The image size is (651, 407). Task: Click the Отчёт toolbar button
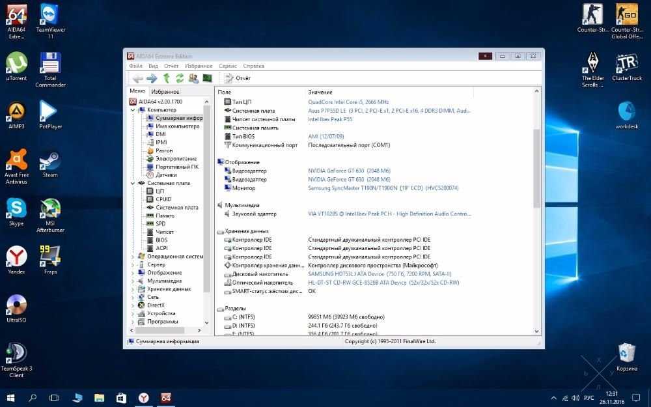[x=238, y=78]
